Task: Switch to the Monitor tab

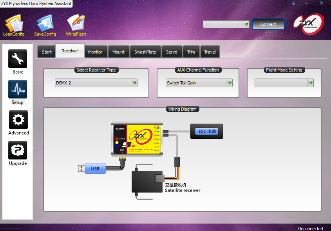Action: tap(95, 52)
